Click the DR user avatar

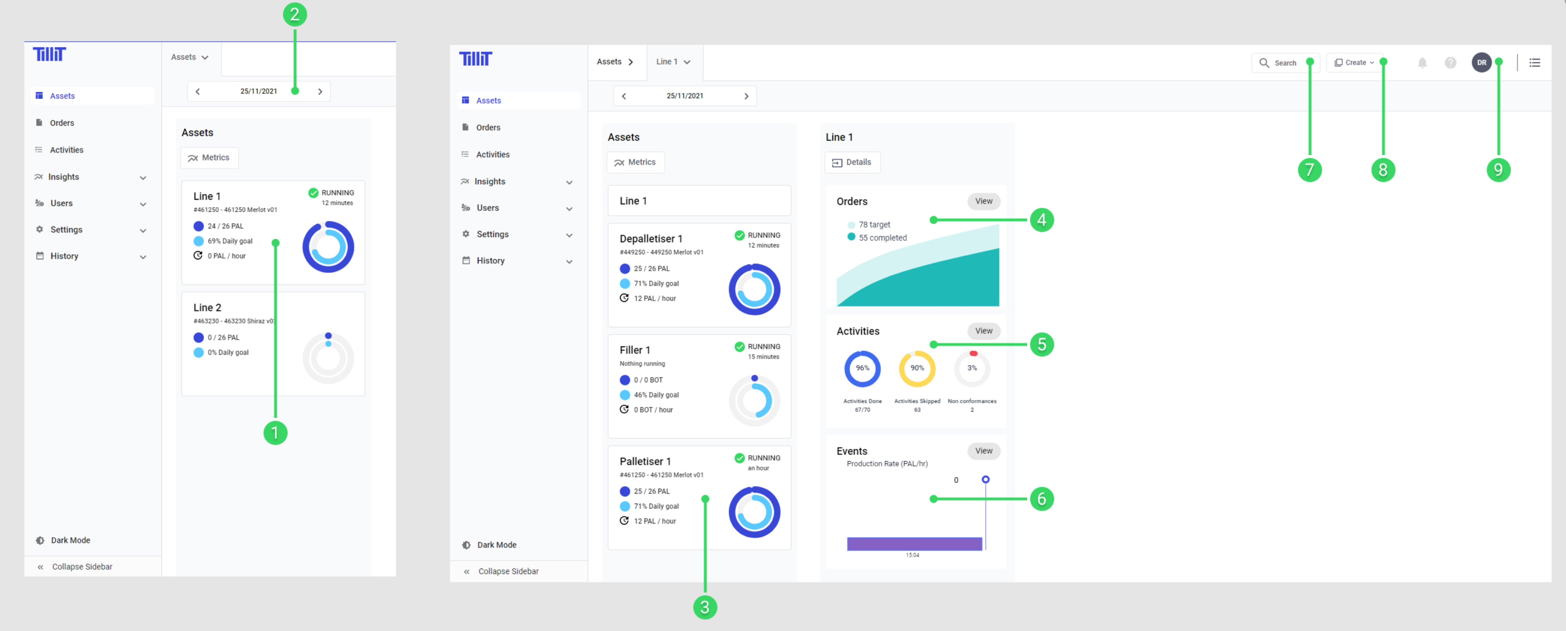click(x=1481, y=63)
